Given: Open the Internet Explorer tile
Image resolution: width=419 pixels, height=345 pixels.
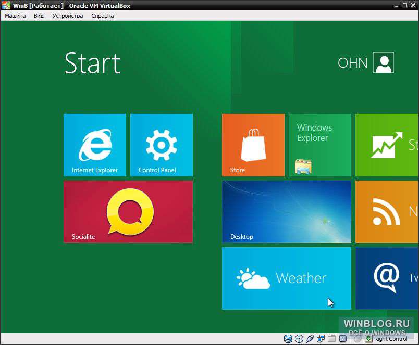Looking at the screenshot, I should pos(95,145).
